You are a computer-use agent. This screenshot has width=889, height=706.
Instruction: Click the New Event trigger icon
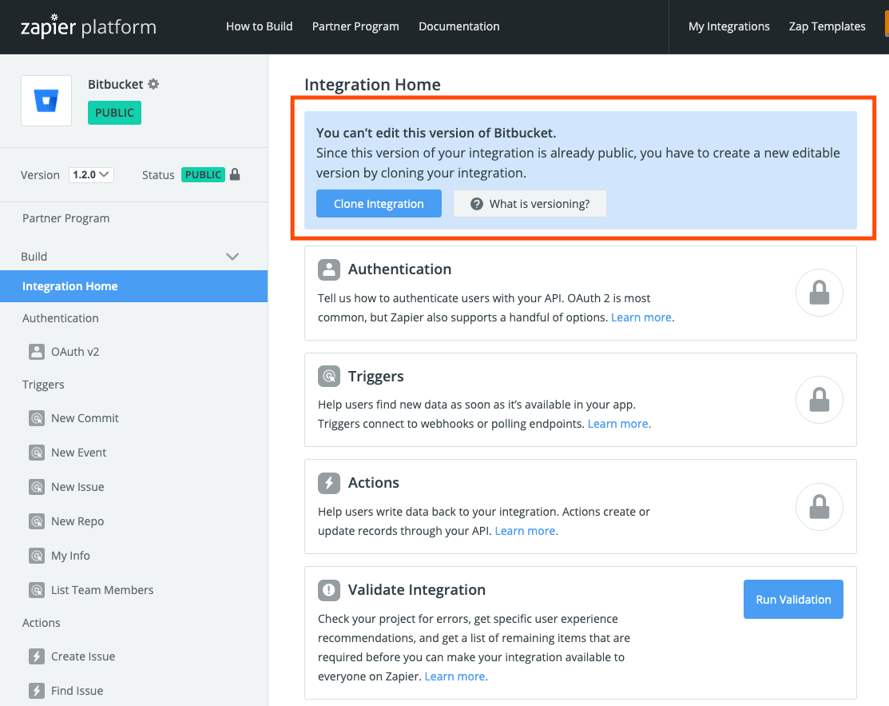(x=37, y=453)
